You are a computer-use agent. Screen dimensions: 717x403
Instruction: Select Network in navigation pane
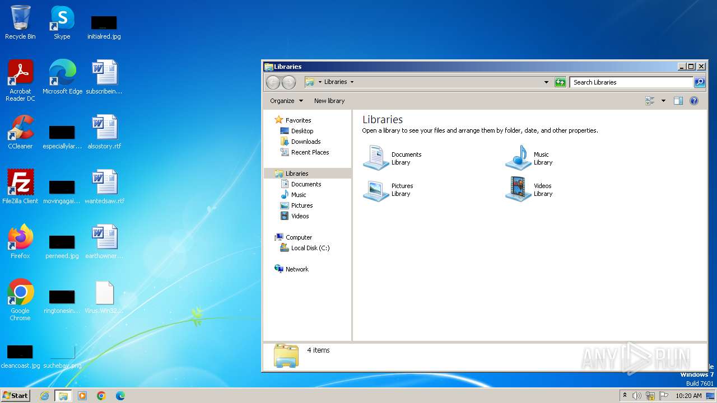click(297, 269)
